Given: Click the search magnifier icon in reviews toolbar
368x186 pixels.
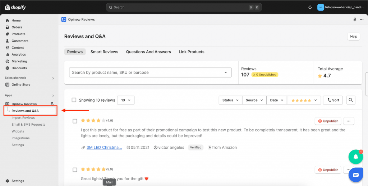Looking at the screenshot, I should (351, 100).
